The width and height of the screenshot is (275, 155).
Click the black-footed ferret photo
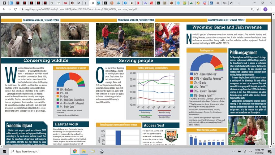pyautogui.click(x=75, y=31)
